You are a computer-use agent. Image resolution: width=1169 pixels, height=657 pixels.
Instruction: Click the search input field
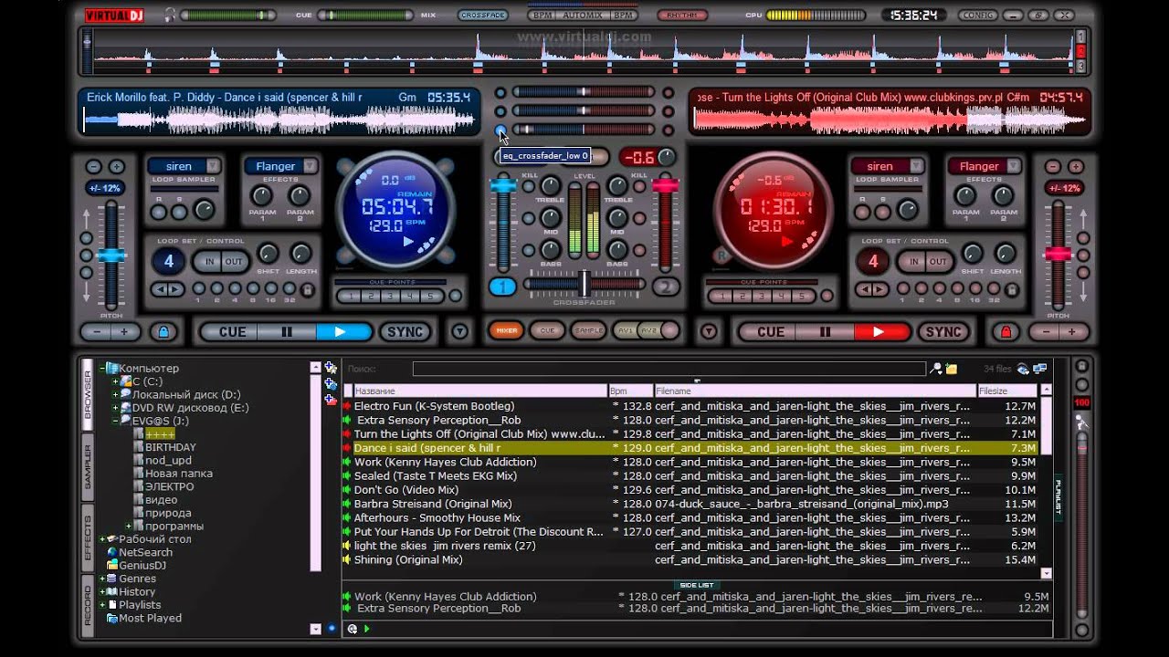pyautogui.click(x=669, y=369)
